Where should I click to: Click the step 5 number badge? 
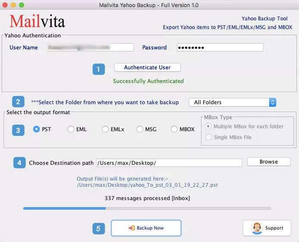[99, 228]
